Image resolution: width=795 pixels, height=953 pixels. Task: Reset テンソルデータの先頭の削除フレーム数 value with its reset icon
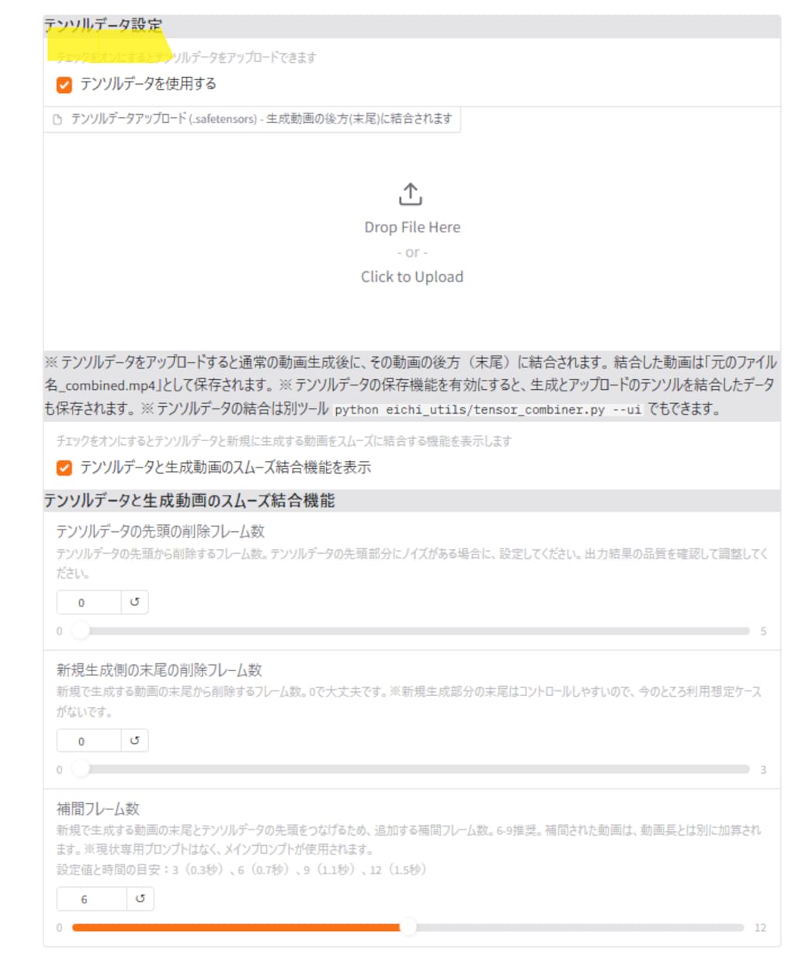point(134,602)
